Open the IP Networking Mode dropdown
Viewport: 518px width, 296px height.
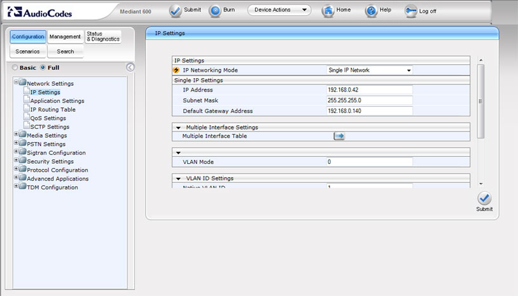(x=370, y=71)
